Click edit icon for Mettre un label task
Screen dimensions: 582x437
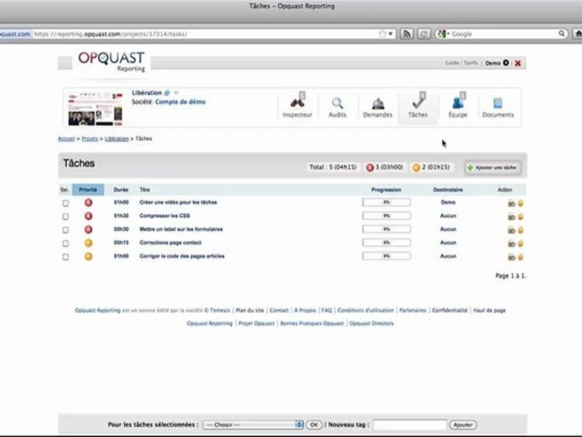pos(512,231)
